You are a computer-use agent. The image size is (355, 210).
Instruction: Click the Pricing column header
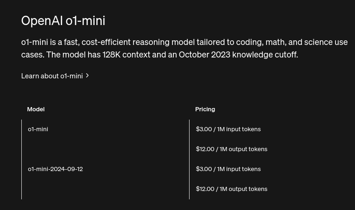tap(205, 109)
